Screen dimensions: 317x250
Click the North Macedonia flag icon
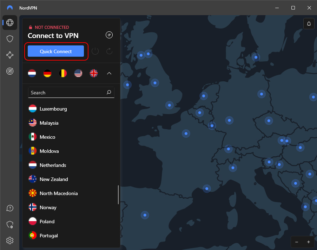coord(33,193)
